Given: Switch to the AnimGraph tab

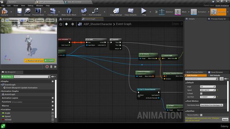Looking at the screenshot, I should point(66,19).
